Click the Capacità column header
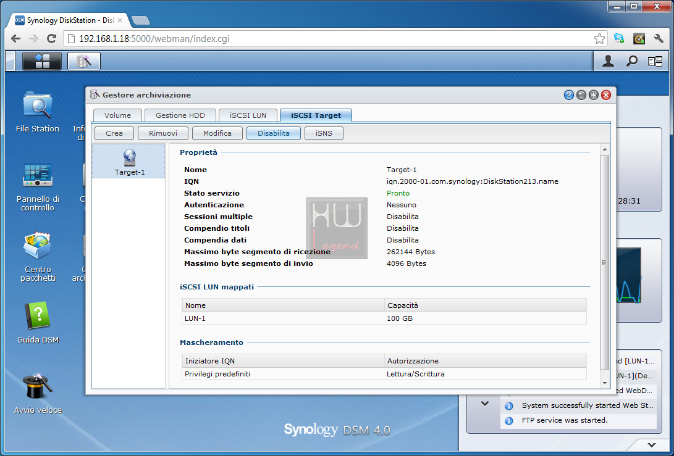Image resolution: width=674 pixels, height=456 pixels. pos(486,305)
